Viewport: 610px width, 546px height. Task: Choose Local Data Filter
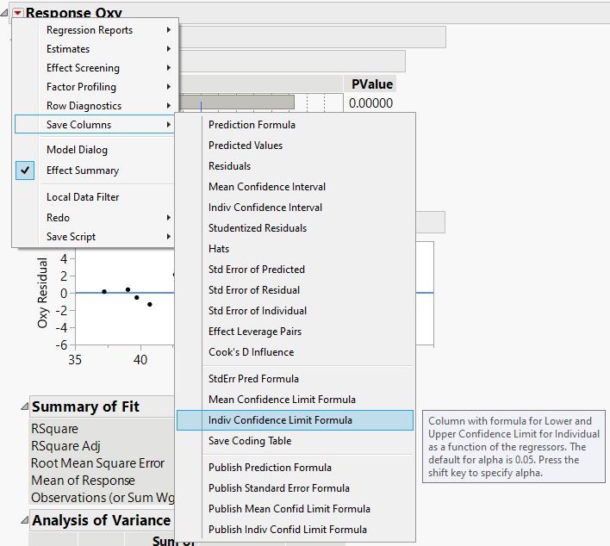(x=83, y=197)
